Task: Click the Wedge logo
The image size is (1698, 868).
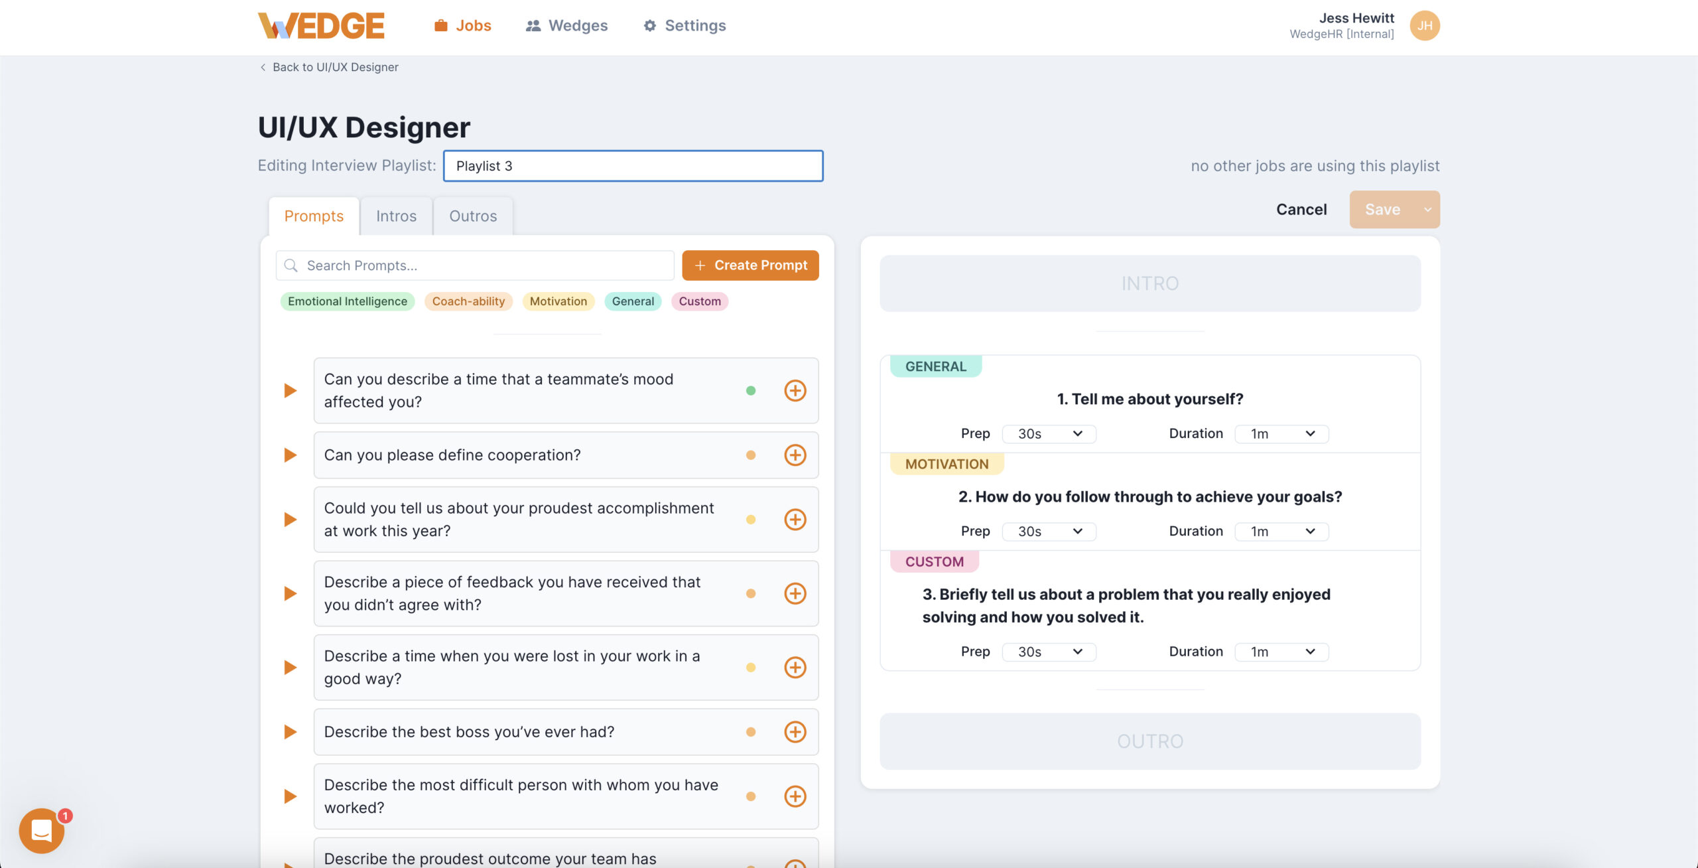Action: (321, 26)
